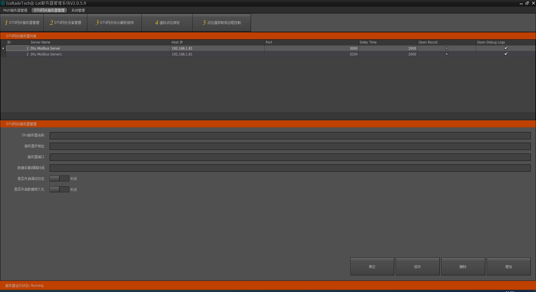536x292 pixels.
Task: Select the DTU网关服务器管理 menu item
Action: click(49, 10)
